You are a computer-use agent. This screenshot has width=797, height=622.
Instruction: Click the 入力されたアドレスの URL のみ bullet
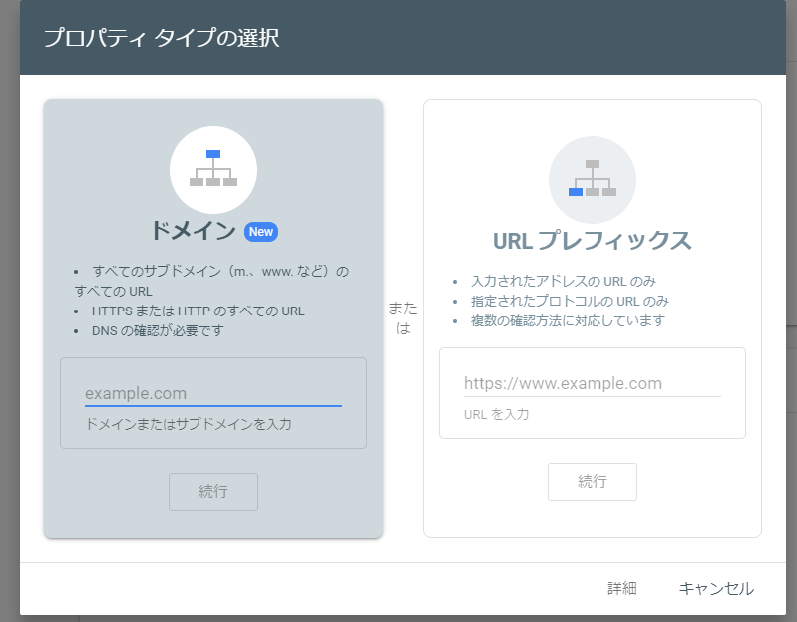coord(563,281)
